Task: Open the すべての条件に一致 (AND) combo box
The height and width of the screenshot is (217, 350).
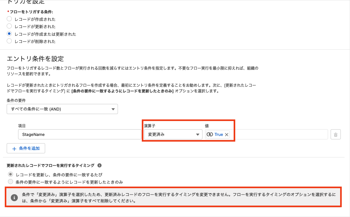Action: 62,109
